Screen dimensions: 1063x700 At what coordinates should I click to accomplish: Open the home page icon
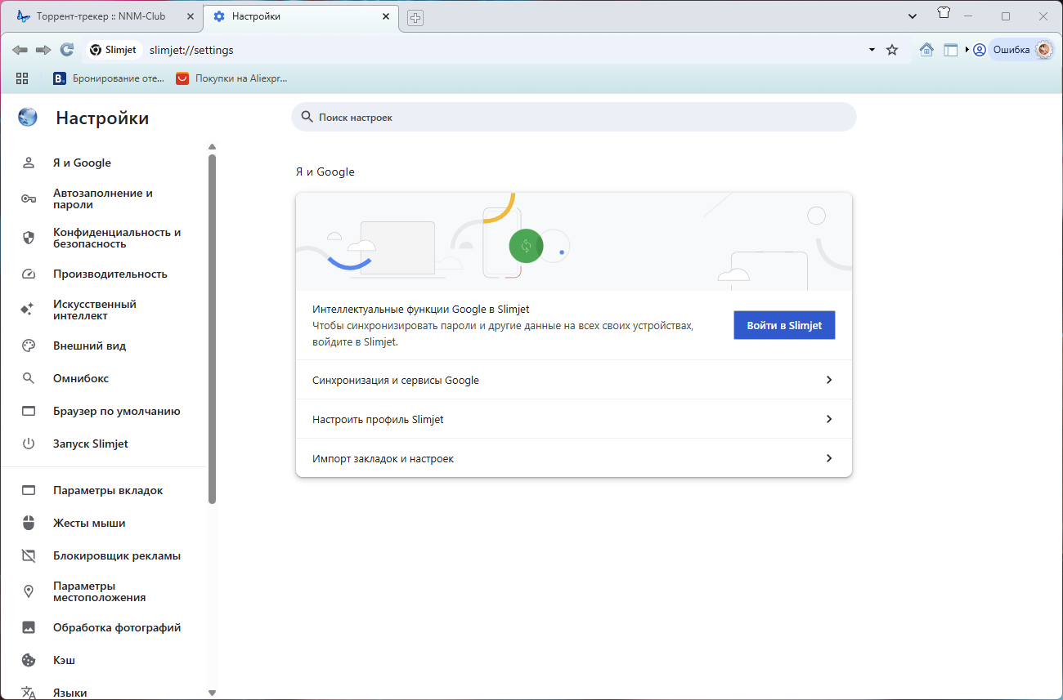point(926,50)
